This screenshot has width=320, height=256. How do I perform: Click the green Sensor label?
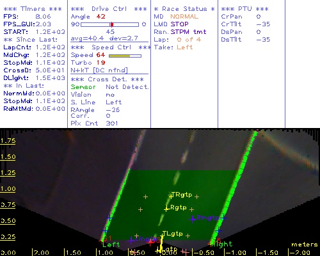tap(83, 87)
